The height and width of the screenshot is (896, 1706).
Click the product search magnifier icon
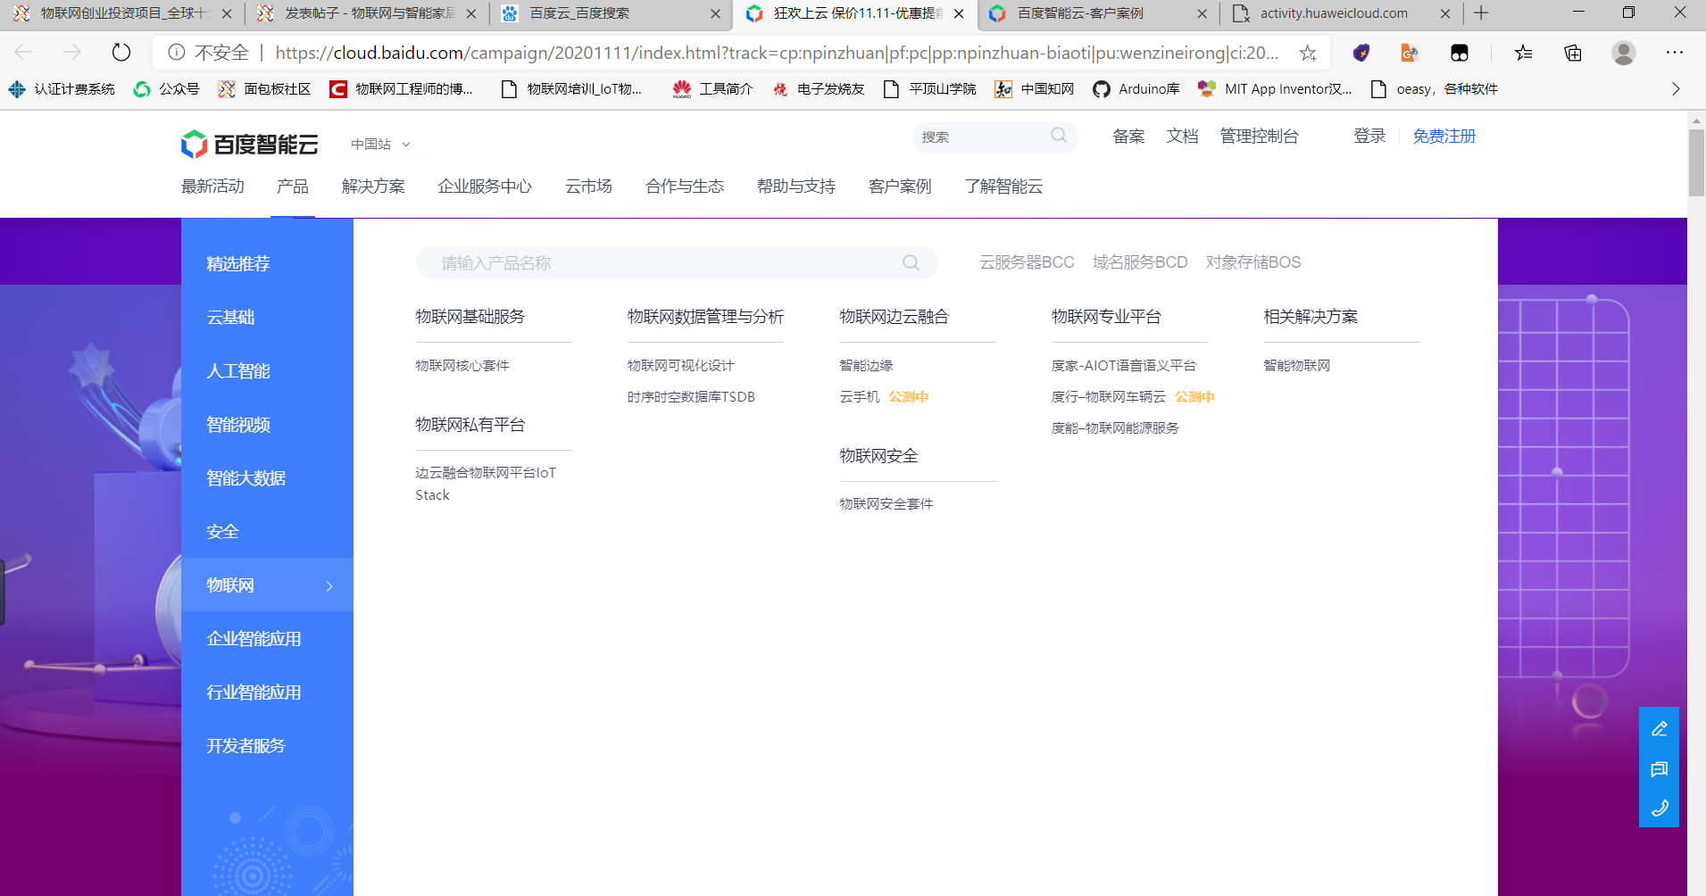(x=911, y=262)
